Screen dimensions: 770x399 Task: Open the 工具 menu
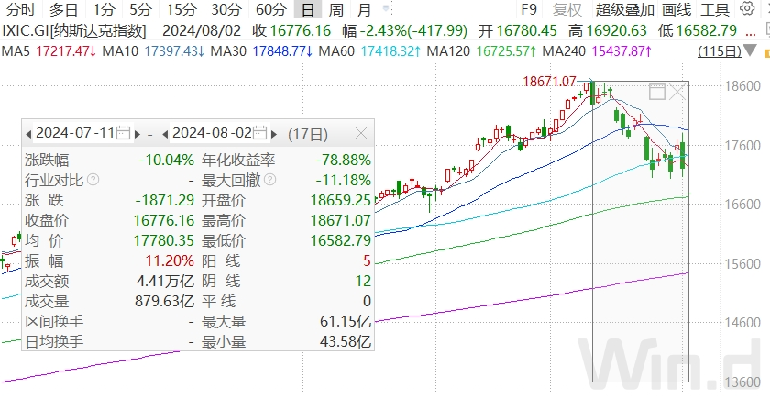coord(715,9)
